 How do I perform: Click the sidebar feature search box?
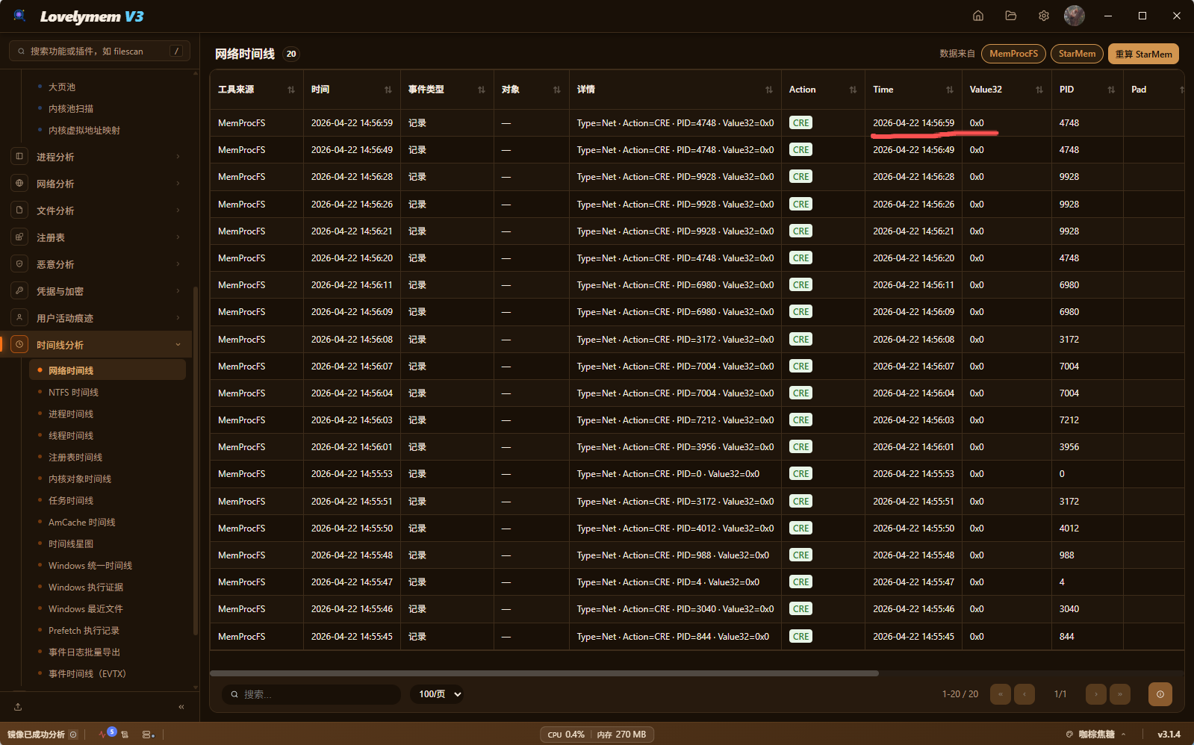(99, 51)
